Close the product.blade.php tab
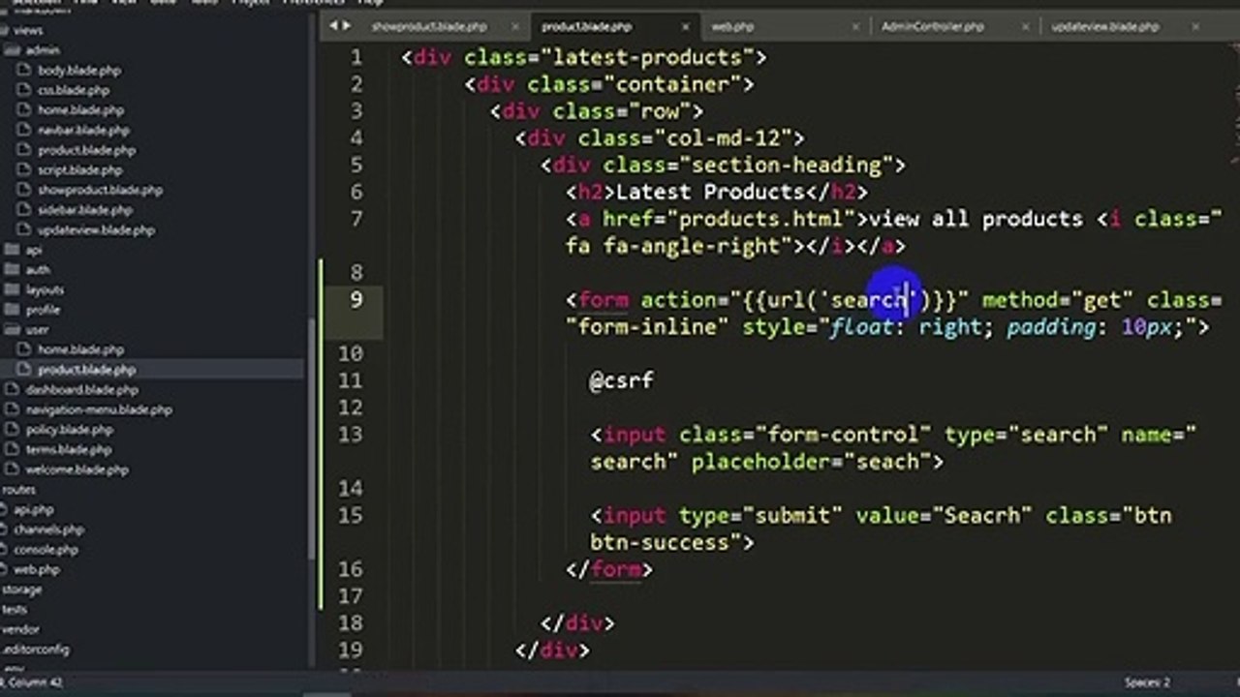Viewport: 1240px width, 697px height. pos(686,27)
